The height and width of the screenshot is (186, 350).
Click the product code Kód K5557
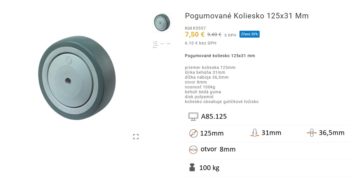[195, 28]
